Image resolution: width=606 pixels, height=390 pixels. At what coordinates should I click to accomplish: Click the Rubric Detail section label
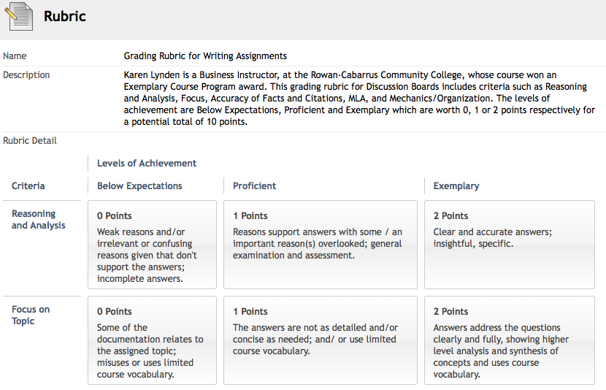(30, 141)
